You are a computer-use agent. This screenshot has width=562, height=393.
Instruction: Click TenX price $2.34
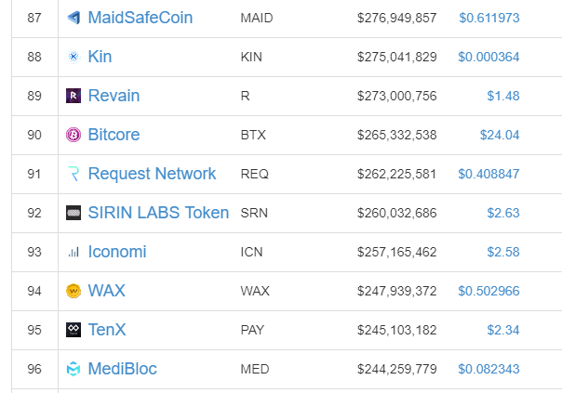tap(502, 330)
